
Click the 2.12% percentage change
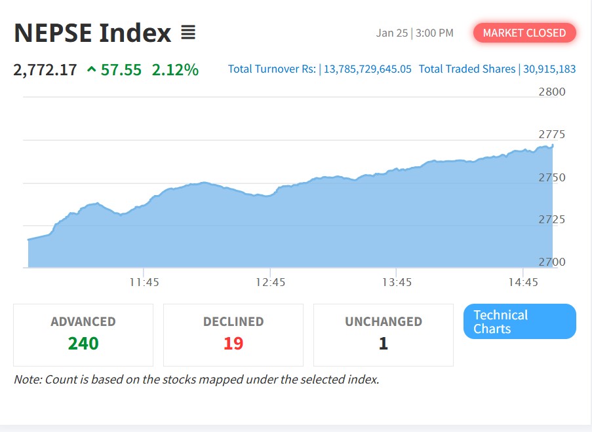click(x=175, y=69)
